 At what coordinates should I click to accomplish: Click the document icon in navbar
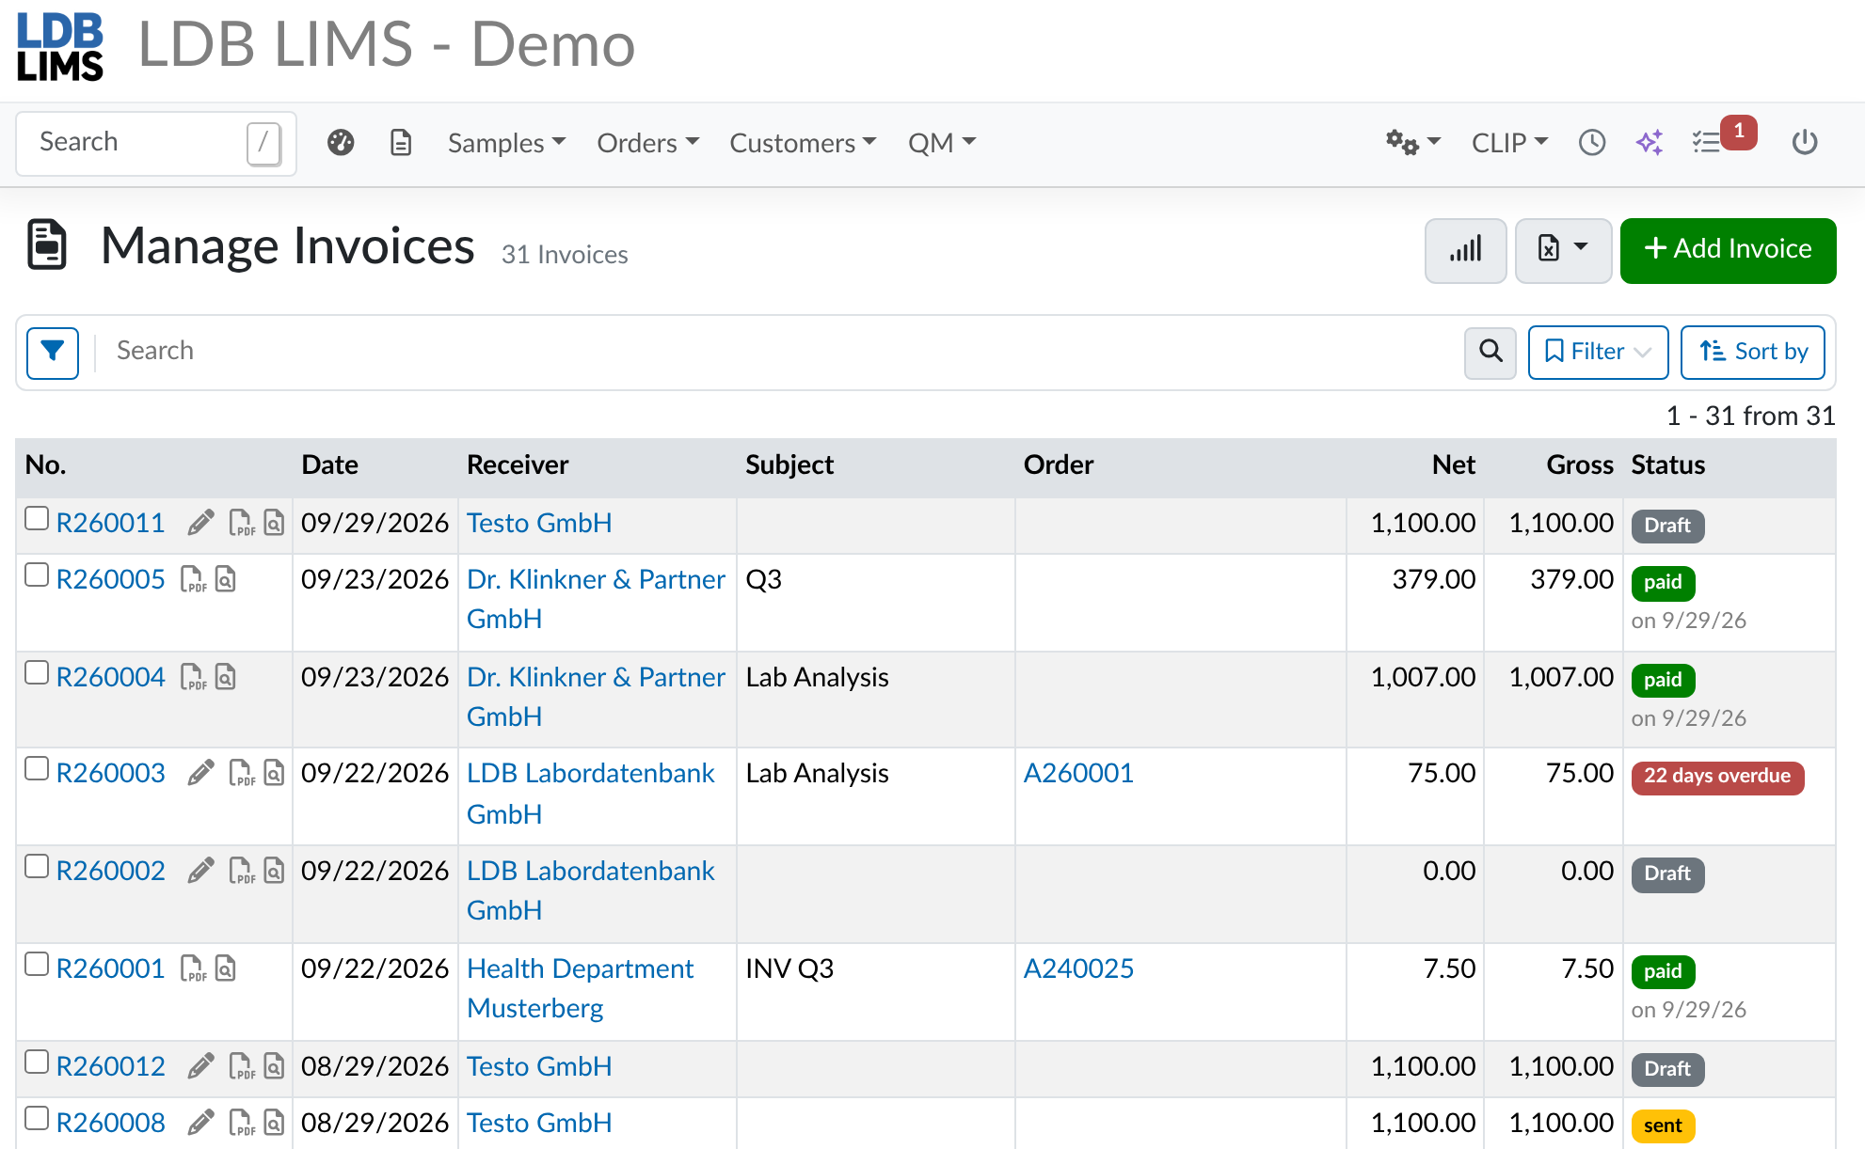coord(401,143)
